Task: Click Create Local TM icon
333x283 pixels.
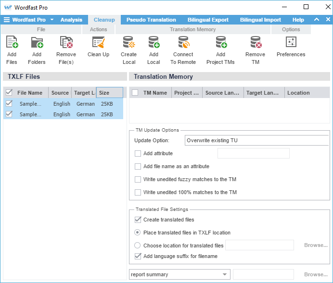Action: (128, 43)
